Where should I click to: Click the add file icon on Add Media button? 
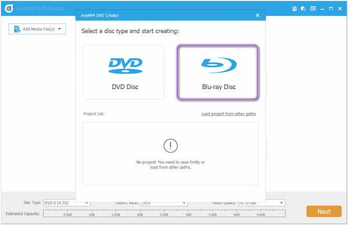point(17,29)
